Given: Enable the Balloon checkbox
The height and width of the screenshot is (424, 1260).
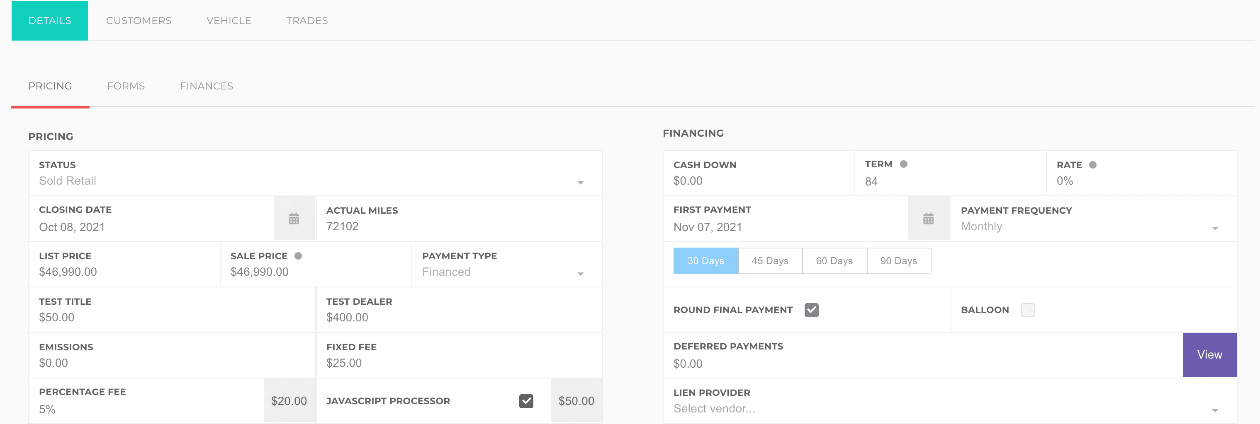Looking at the screenshot, I should tap(1028, 310).
